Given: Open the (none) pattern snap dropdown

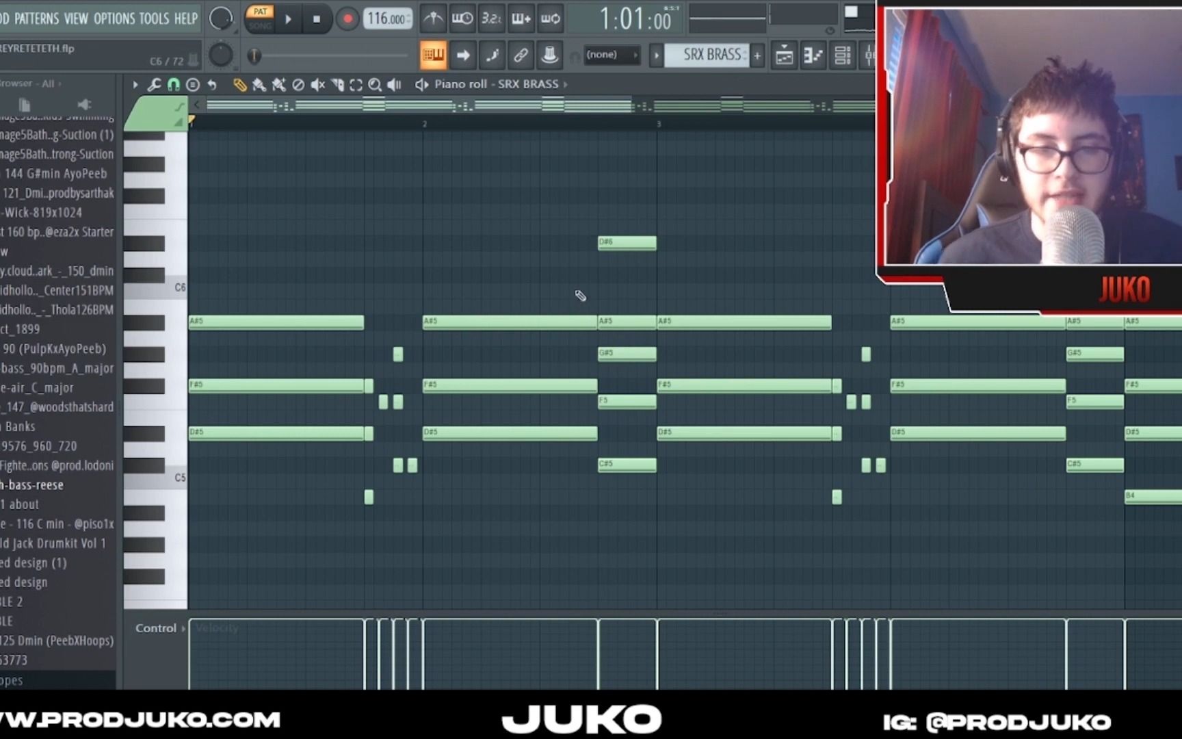Looking at the screenshot, I should pyautogui.click(x=612, y=55).
